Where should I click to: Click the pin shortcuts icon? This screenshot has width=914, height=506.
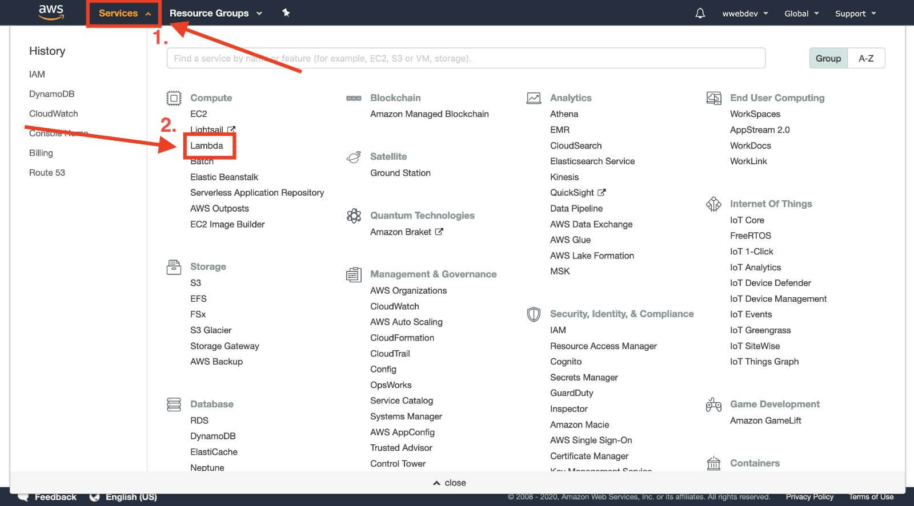286,13
